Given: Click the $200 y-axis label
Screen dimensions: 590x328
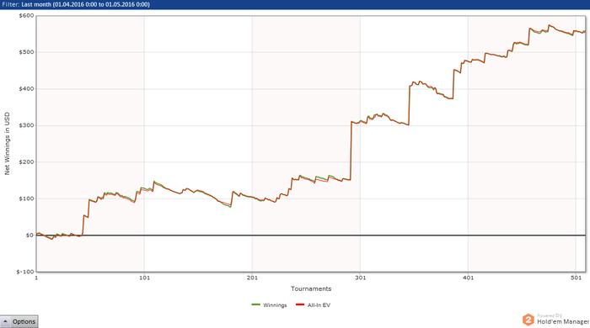Looking at the screenshot, I should (26, 162).
